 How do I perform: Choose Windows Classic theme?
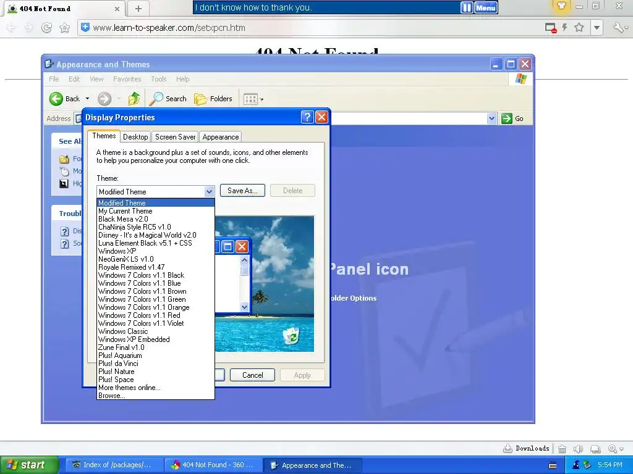point(155,331)
